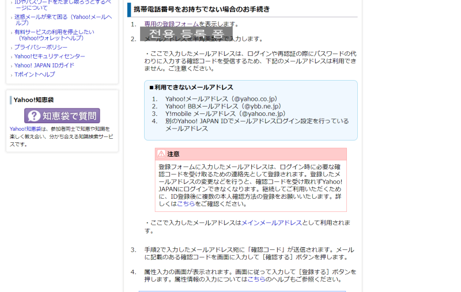Open the 専用の登録フォーム link
Image resolution: width=461 pixels, height=292 pixels.
171,24
